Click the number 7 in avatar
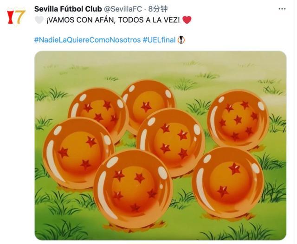This screenshot has height=244, width=297. pyautogui.click(x=20, y=17)
